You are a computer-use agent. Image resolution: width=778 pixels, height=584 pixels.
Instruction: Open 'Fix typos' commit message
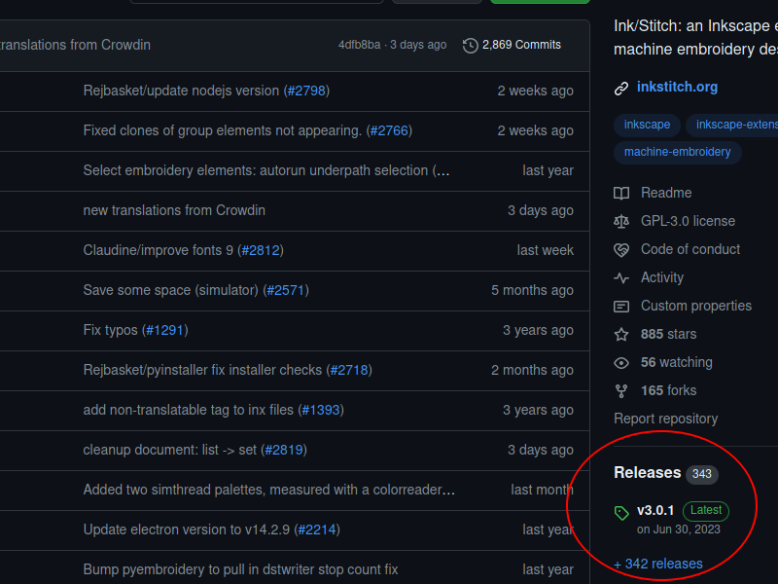tap(110, 330)
